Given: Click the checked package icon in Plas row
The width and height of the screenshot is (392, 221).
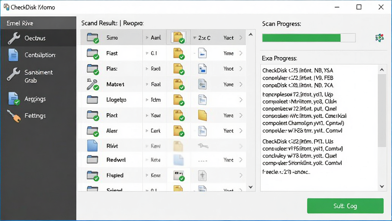Looking at the screenshot, I should 178,69.
